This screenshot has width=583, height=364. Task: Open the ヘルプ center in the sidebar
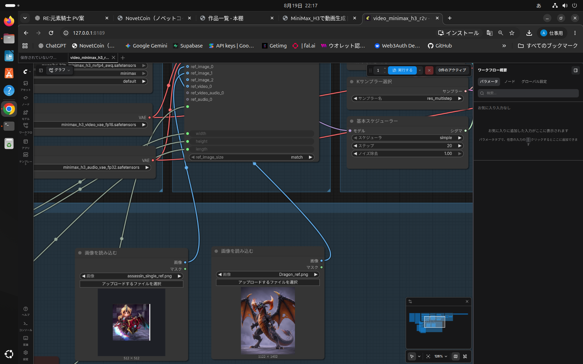click(x=26, y=311)
